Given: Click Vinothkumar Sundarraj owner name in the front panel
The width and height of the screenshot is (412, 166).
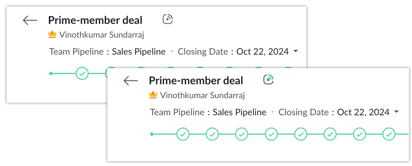Looking at the screenshot, I should click(202, 96).
